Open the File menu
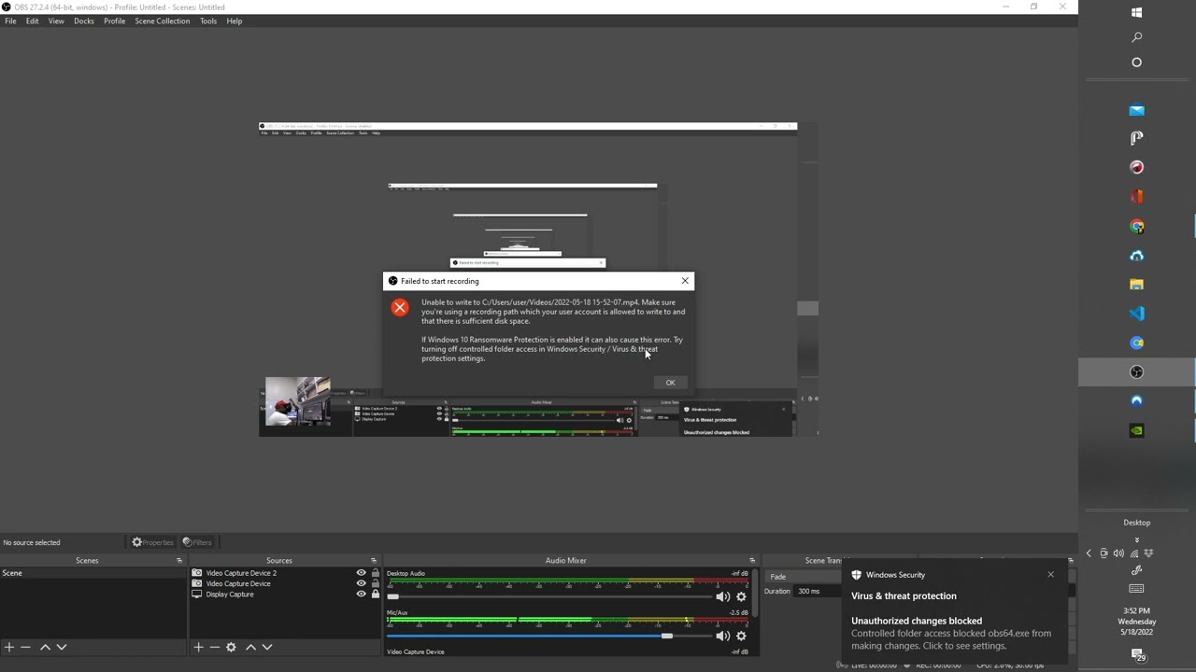 pos(10,21)
